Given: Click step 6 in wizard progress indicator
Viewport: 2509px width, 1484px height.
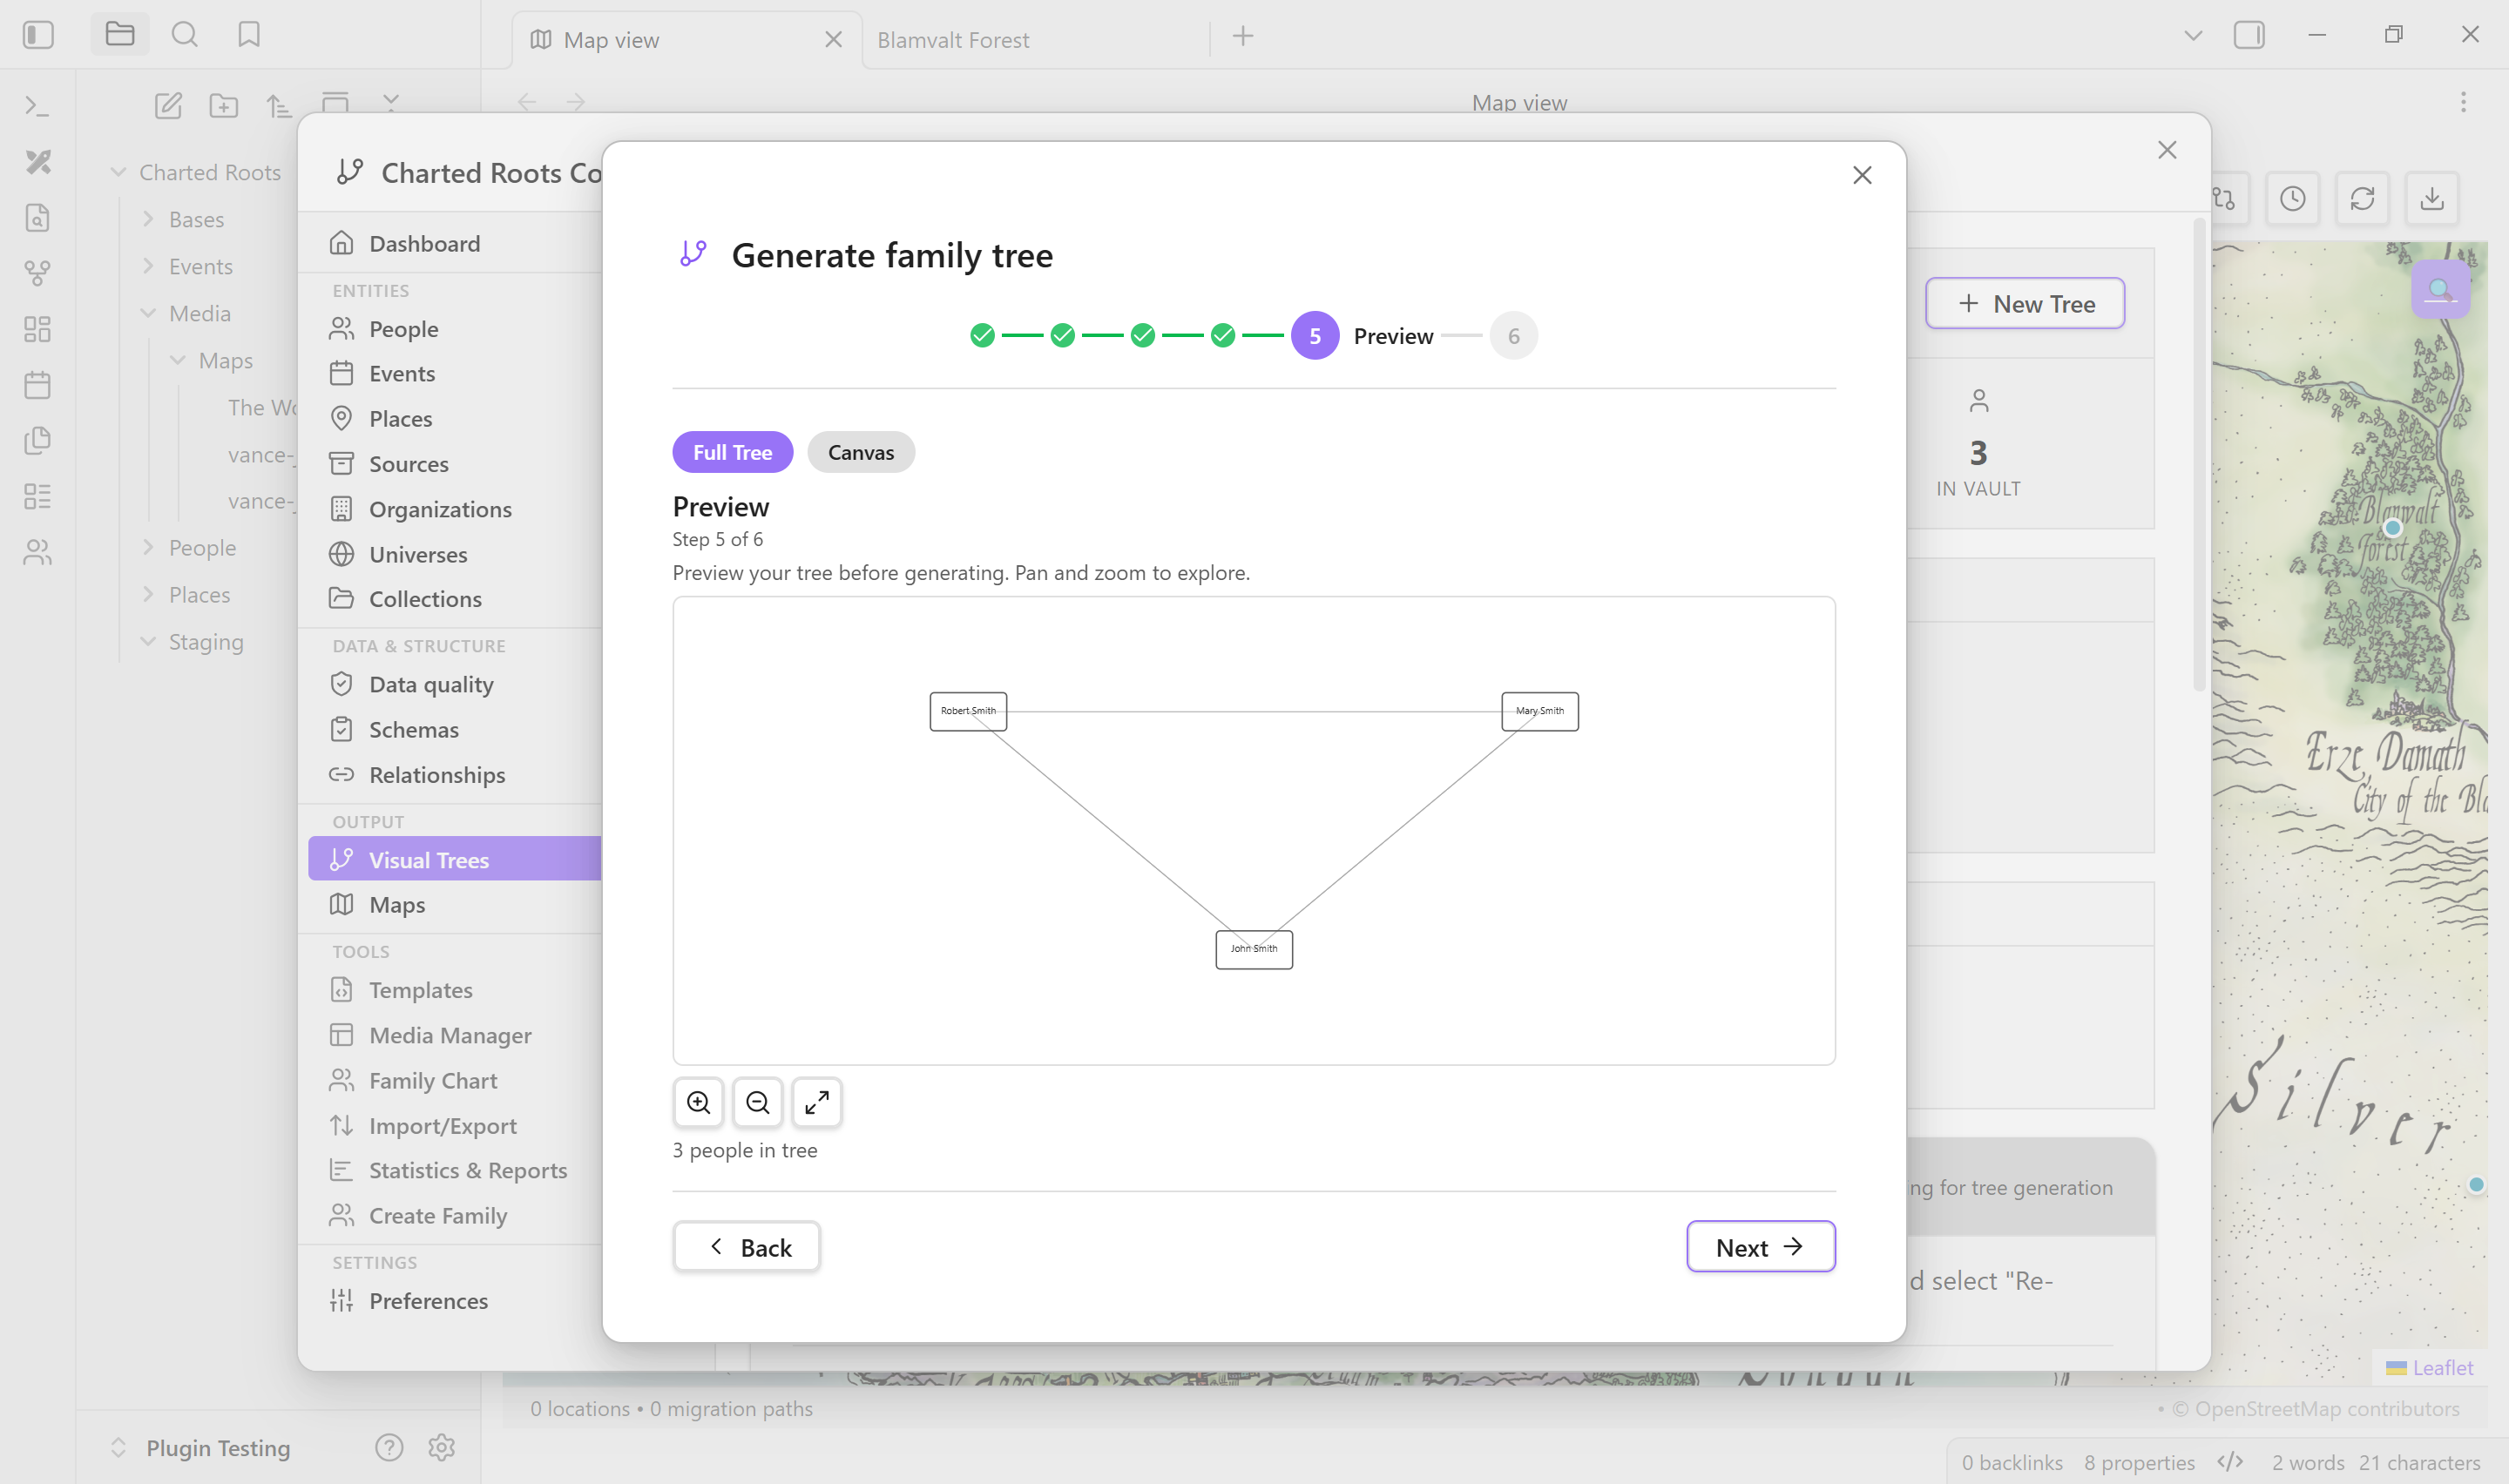Looking at the screenshot, I should click(x=1513, y=336).
